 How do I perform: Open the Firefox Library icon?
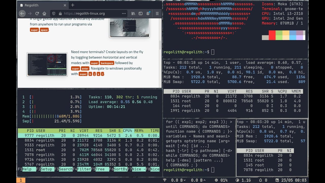(133, 13)
